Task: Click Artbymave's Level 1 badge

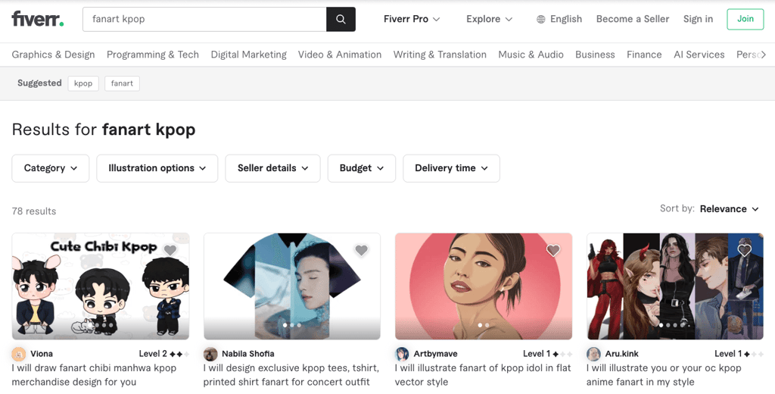Action: 548,354
